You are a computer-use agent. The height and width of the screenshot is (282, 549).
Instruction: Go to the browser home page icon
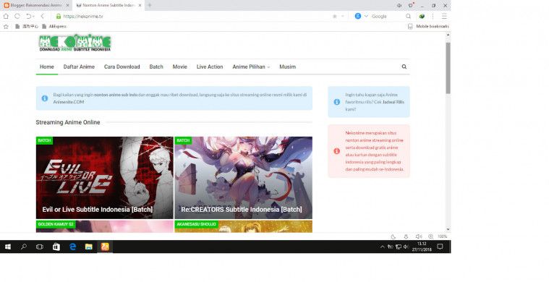pyautogui.click(x=6, y=16)
